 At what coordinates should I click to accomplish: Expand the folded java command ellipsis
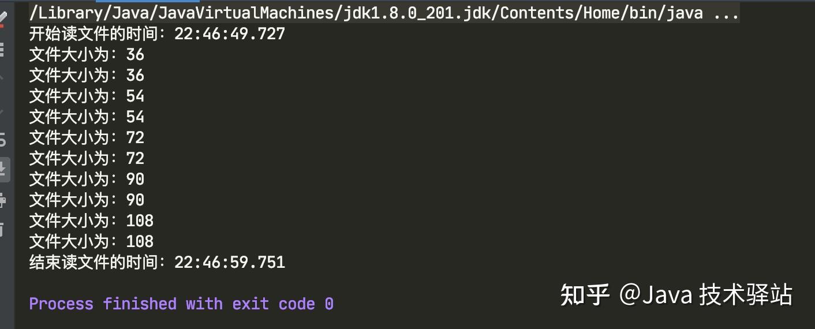pyautogui.click(x=726, y=13)
